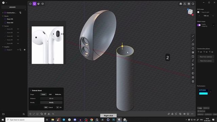Click Plane from camera button
This screenshot has width=217, height=122.
pos(206,61)
